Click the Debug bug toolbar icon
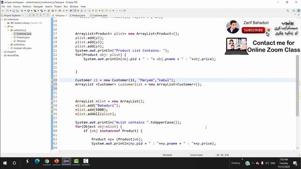The image size is (301, 169). tap(22, 11)
